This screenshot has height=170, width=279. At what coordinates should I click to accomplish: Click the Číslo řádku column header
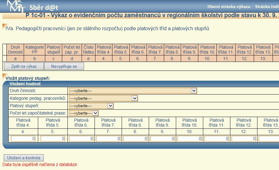[x=88, y=50]
